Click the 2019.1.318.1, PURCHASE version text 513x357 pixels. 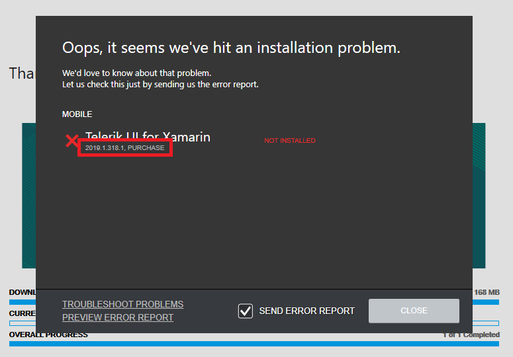click(x=124, y=147)
